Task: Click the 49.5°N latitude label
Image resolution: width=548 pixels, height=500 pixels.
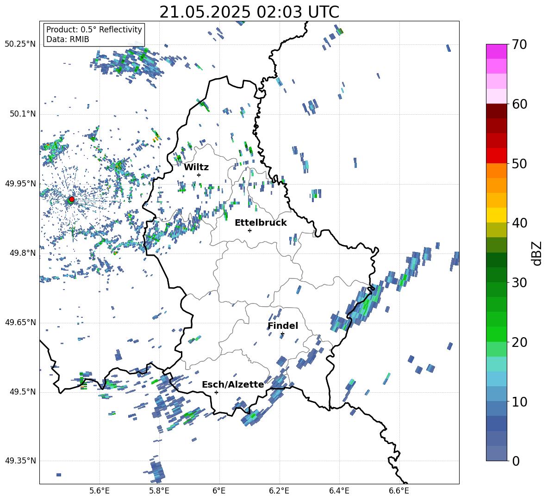Action: [x=23, y=392]
